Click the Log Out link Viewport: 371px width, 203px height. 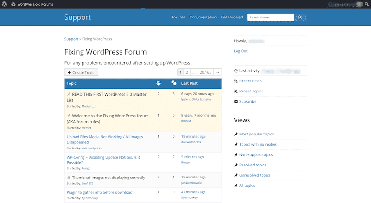[x=240, y=51]
